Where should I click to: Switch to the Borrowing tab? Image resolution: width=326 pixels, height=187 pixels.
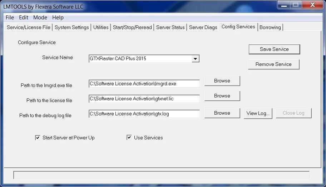pyautogui.click(x=270, y=27)
